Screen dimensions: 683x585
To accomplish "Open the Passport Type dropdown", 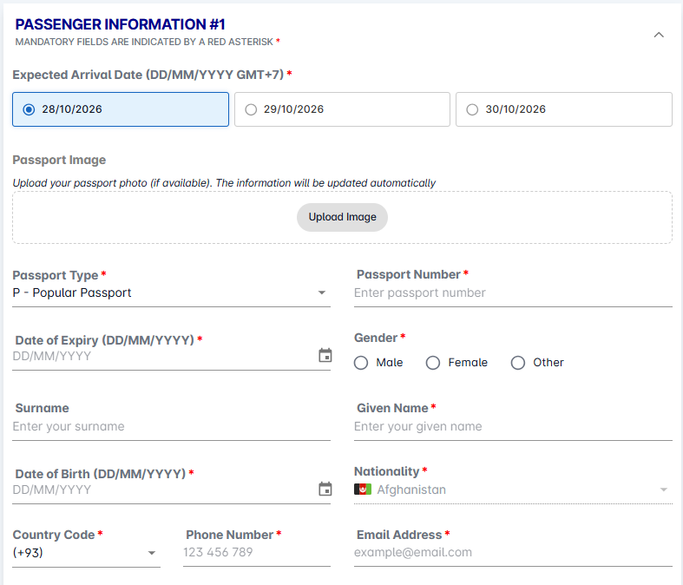I will point(171,292).
